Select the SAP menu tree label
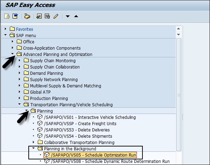The height and width of the screenshot is (165, 210). 26,35
